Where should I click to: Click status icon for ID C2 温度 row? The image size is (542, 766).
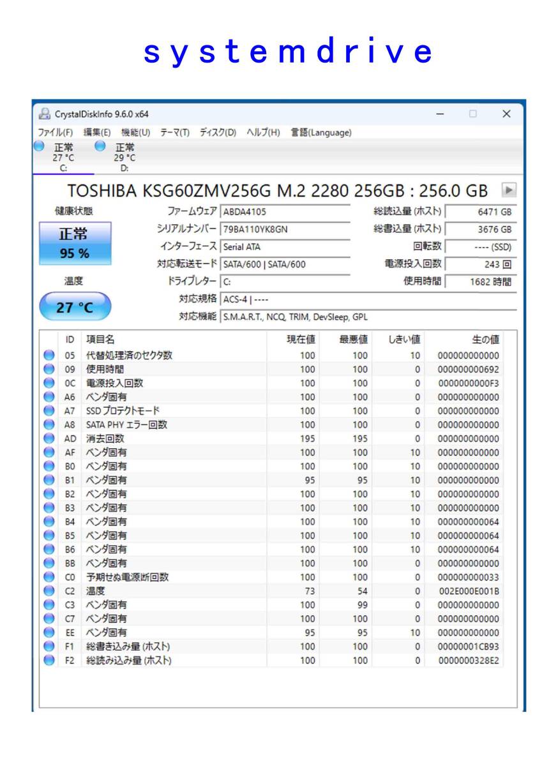[x=49, y=591]
